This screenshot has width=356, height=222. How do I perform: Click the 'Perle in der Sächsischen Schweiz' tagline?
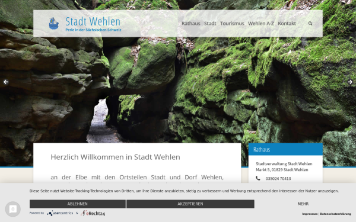tap(93, 30)
